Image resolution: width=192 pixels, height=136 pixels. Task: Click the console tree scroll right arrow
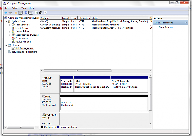(37, 127)
